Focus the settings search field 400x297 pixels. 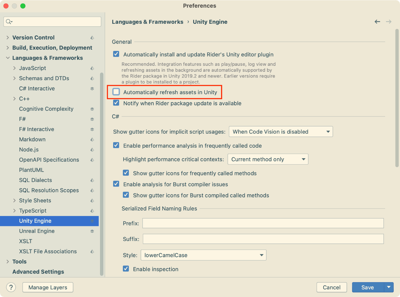[52, 22]
